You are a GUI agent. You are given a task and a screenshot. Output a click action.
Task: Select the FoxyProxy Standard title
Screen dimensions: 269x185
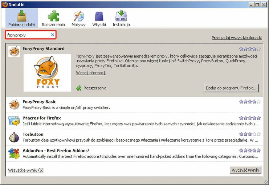[44, 49]
